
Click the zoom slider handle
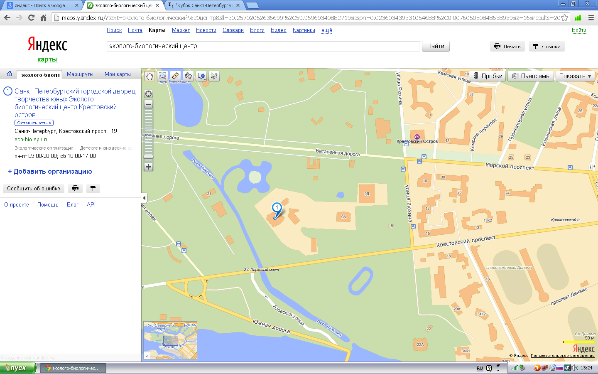(x=148, y=157)
